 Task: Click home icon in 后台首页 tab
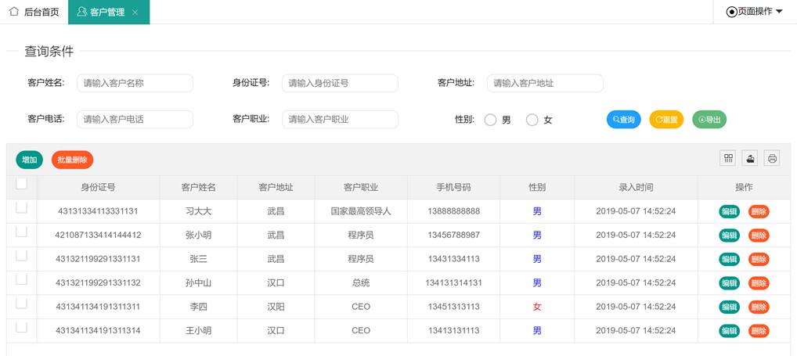(14, 11)
